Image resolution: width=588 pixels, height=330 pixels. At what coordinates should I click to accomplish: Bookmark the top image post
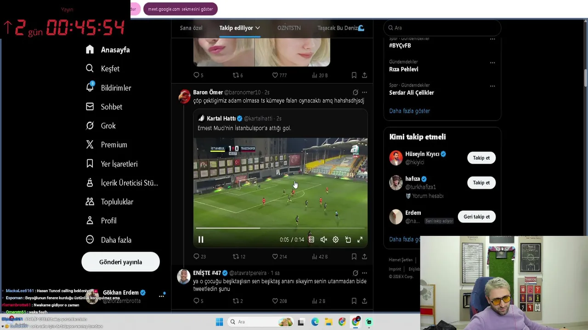[354, 75]
